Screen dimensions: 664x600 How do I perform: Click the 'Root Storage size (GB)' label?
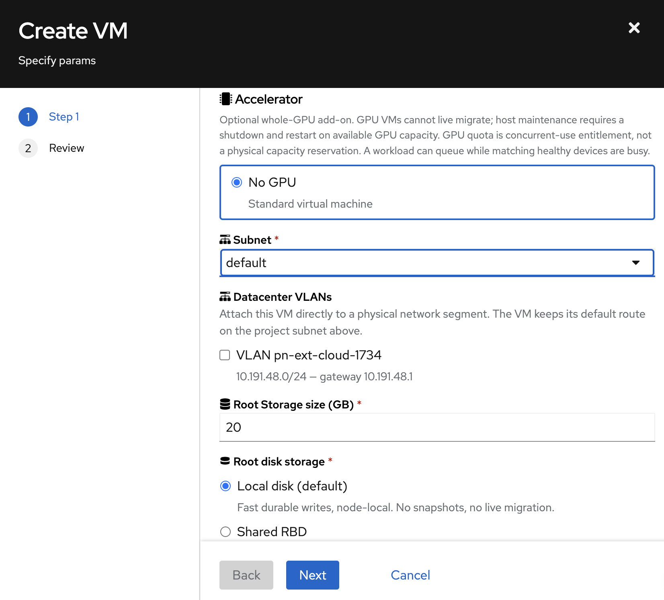click(293, 404)
